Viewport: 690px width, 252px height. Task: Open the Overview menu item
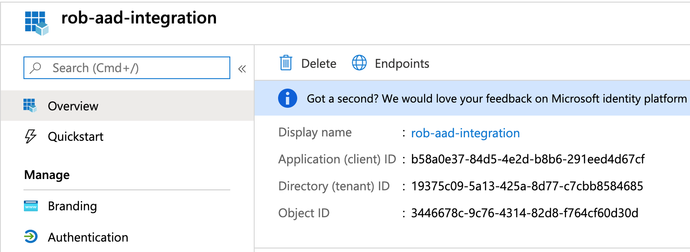point(127,106)
